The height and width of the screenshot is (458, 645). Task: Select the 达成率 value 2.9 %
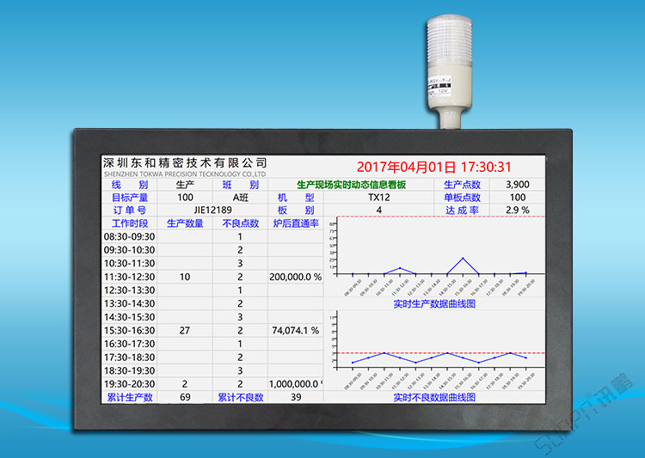pyautogui.click(x=517, y=210)
